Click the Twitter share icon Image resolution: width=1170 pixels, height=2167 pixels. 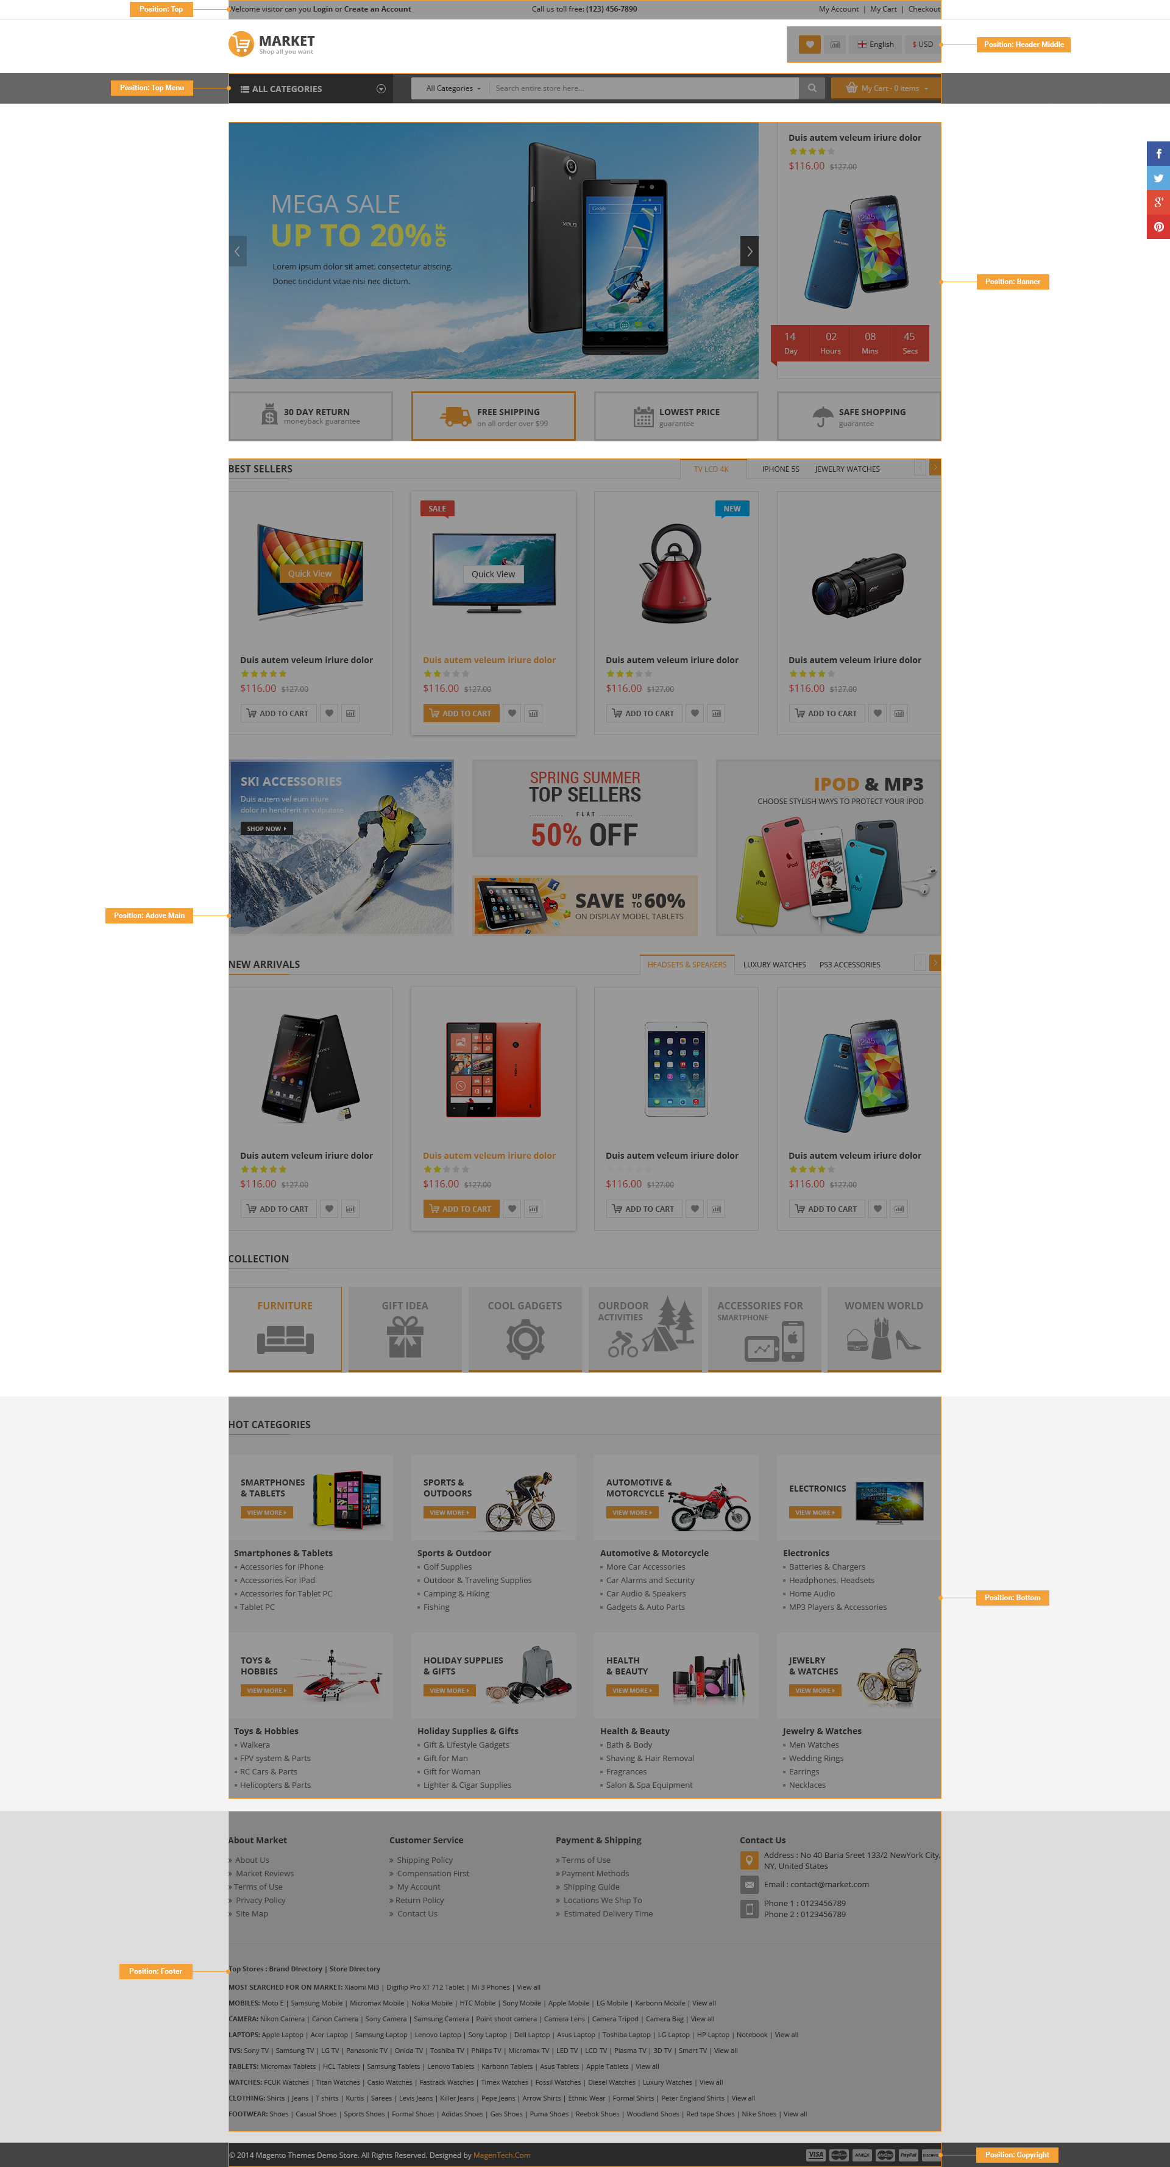(1158, 177)
